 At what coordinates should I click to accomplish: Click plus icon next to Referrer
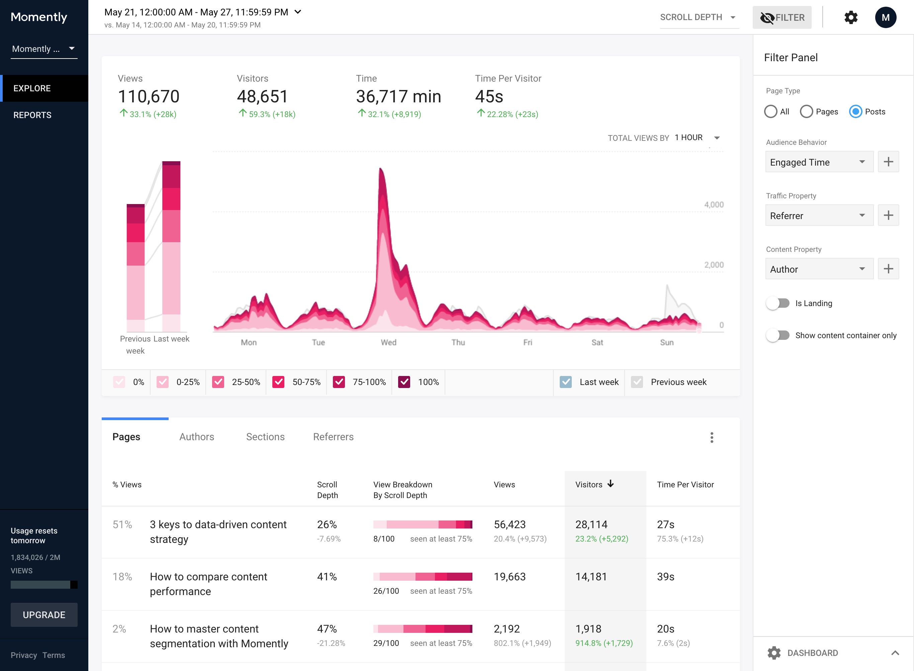tap(888, 215)
